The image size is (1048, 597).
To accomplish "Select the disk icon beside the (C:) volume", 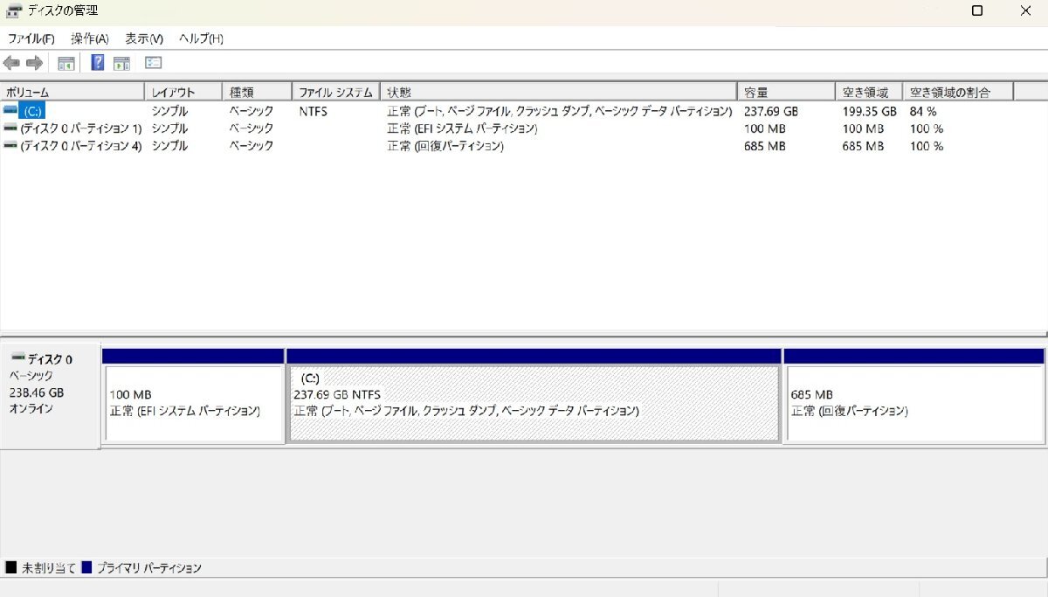I will click(10, 111).
